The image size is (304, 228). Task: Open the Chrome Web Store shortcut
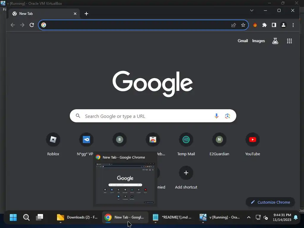point(153,140)
